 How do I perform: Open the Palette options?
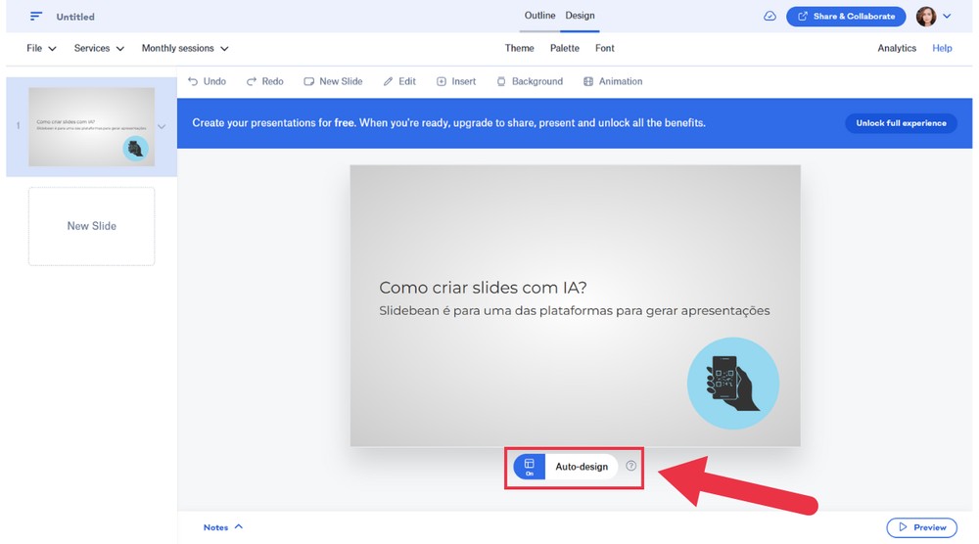565,48
